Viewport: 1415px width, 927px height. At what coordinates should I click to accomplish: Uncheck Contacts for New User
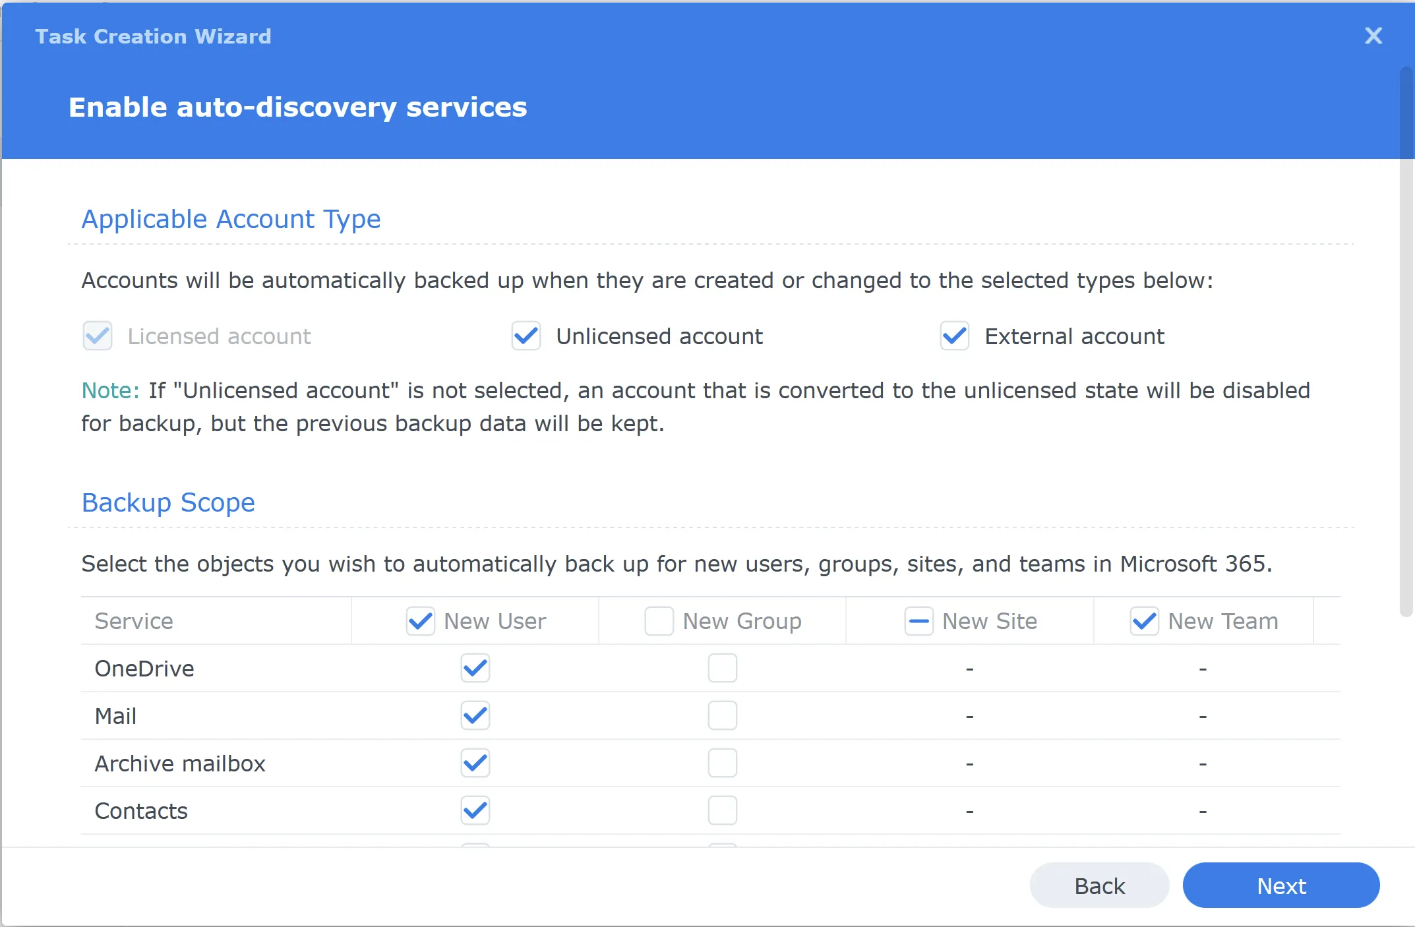click(x=475, y=811)
